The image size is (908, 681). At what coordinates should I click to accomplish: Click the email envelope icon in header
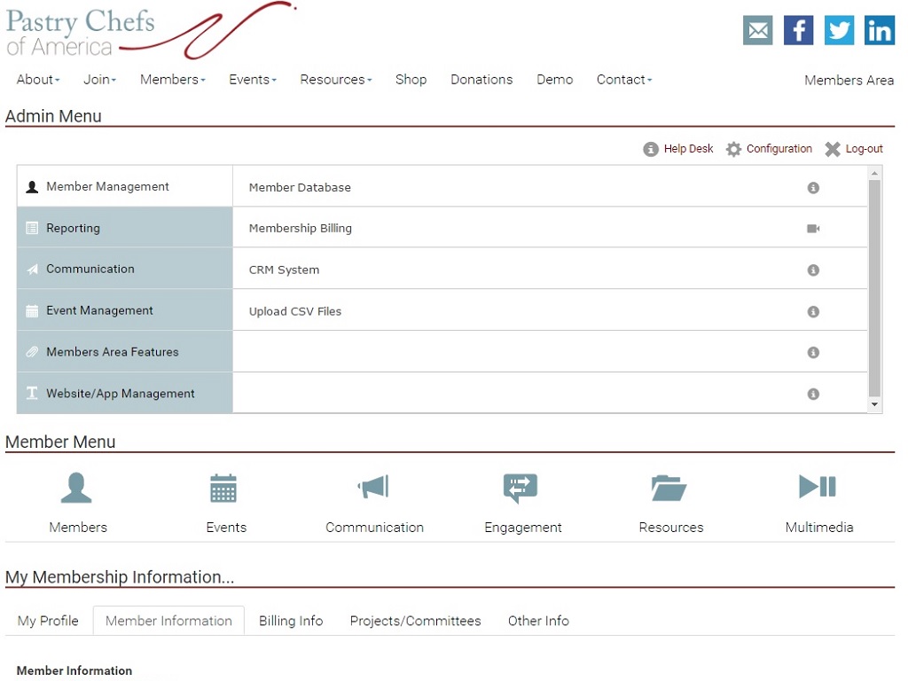click(757, 30)
